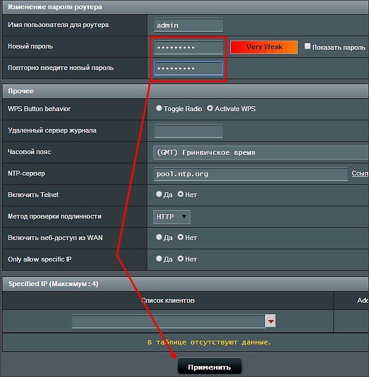Screen dimensions: 369x377
Task: Click the Specified IP (Максимум : 4) header
Action: click(x=185, y=284)
